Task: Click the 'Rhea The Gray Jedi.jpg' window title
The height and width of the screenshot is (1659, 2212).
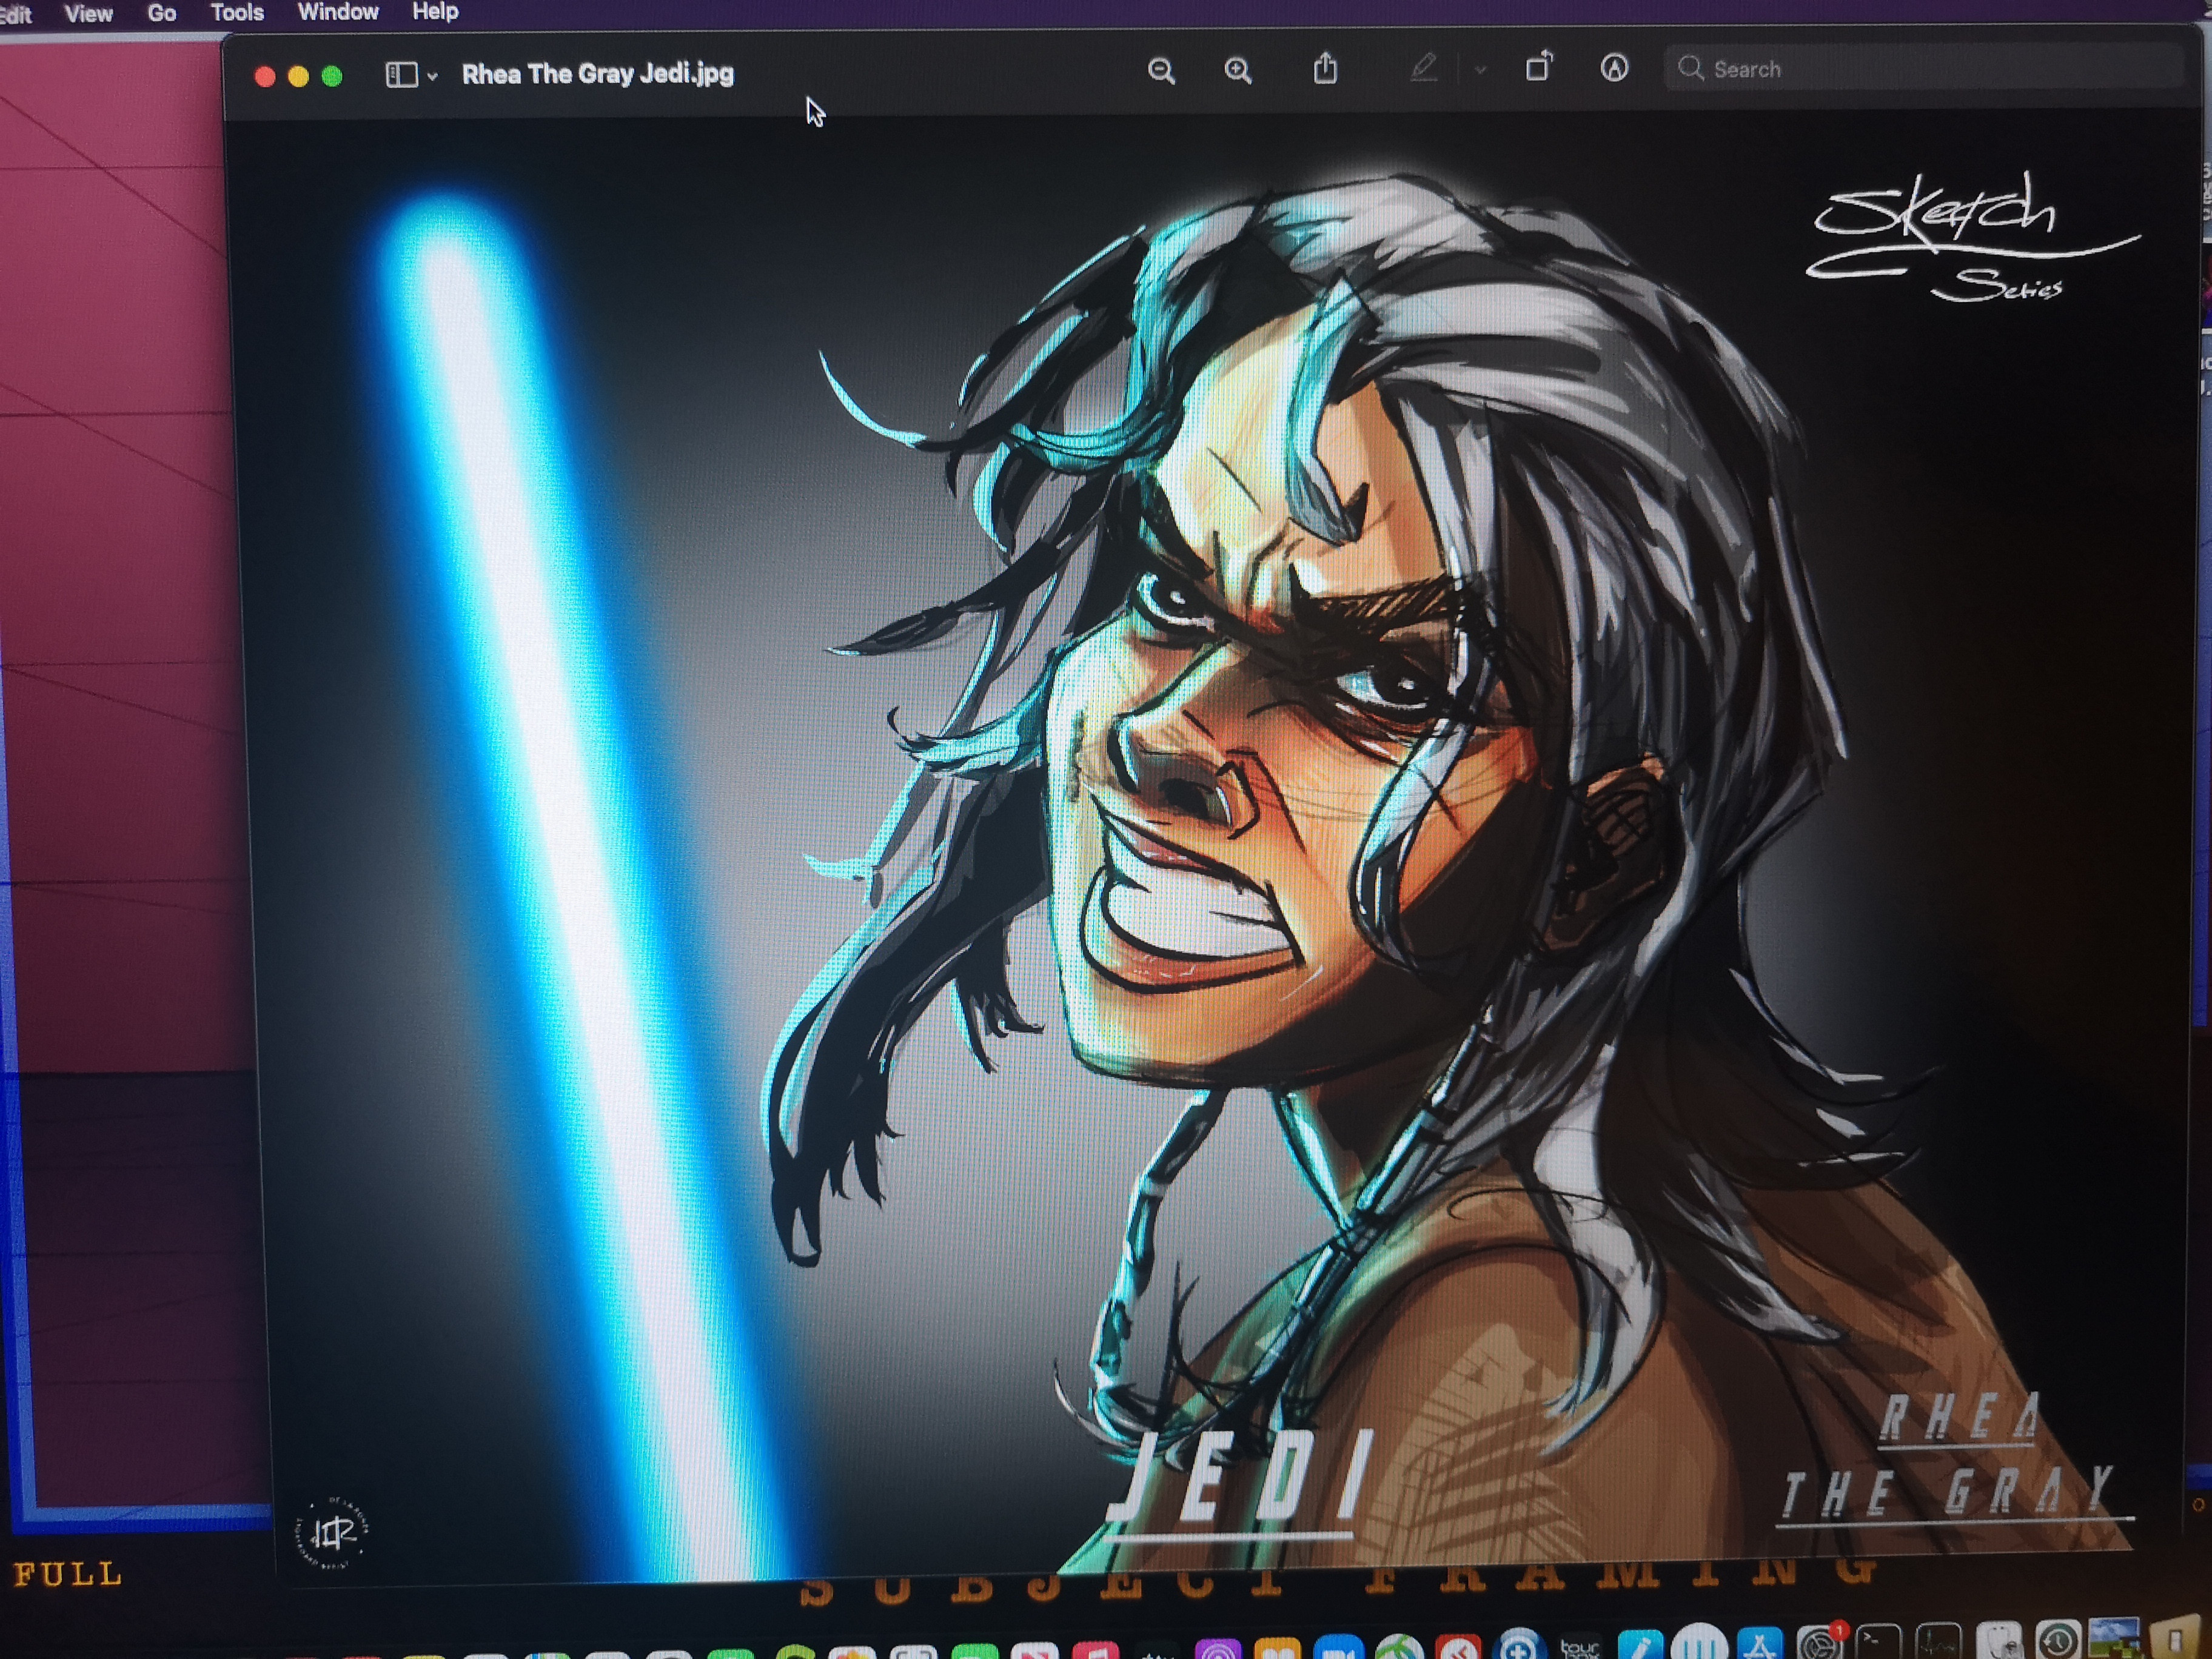Action: (598, 74)
